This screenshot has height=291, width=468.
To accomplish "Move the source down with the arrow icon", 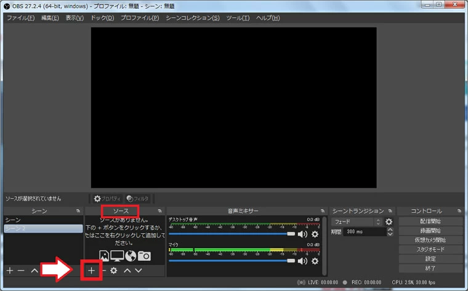I will coord(139,270).
